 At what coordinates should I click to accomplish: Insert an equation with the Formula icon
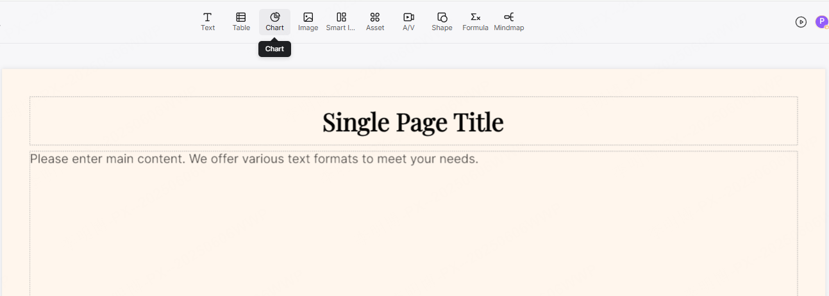475,17
